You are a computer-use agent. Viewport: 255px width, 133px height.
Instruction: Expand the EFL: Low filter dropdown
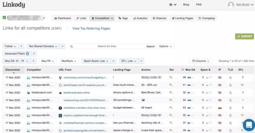128,61
